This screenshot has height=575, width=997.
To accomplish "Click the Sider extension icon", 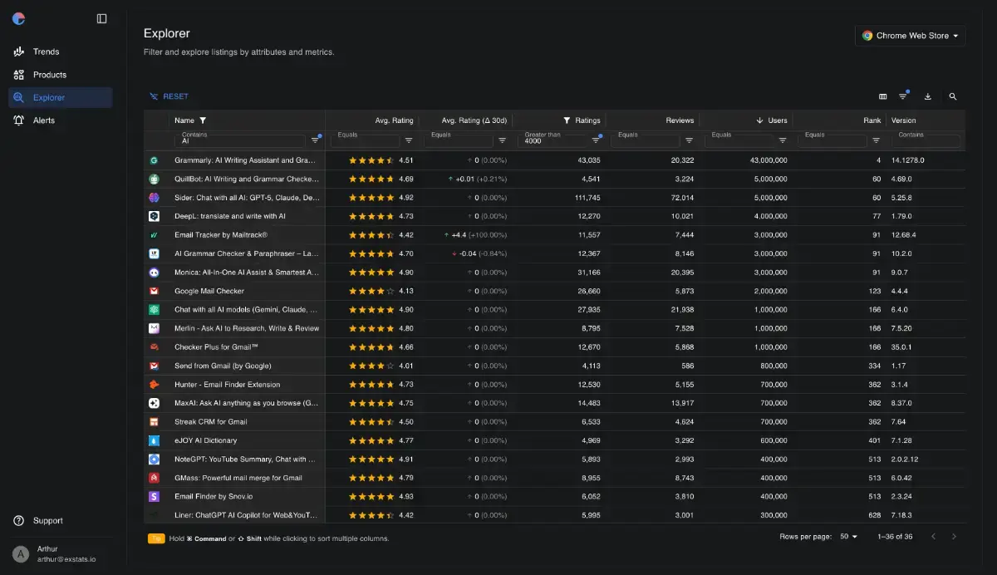I will click(154, 198).
